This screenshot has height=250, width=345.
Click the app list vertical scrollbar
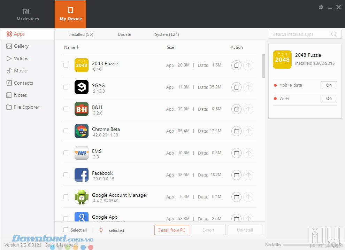point(263,65)
